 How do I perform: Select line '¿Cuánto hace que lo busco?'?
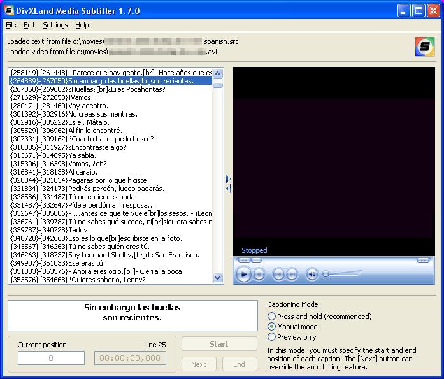[x=111, y=139]
